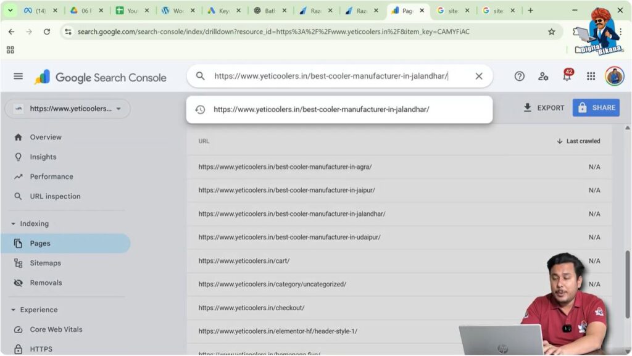
Task: Collapse the Indexing section
Action: click(x=30, y=223)
